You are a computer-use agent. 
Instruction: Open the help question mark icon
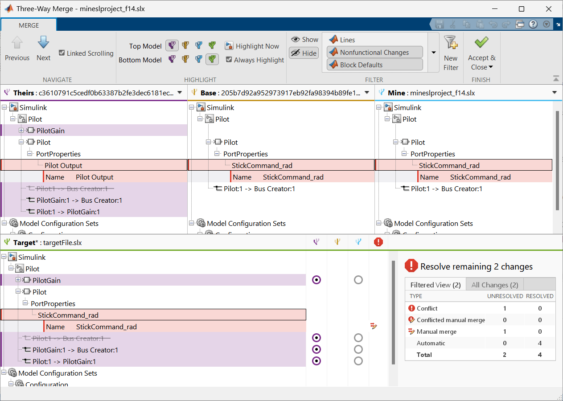pyautogui.click(x=533, y=24)
